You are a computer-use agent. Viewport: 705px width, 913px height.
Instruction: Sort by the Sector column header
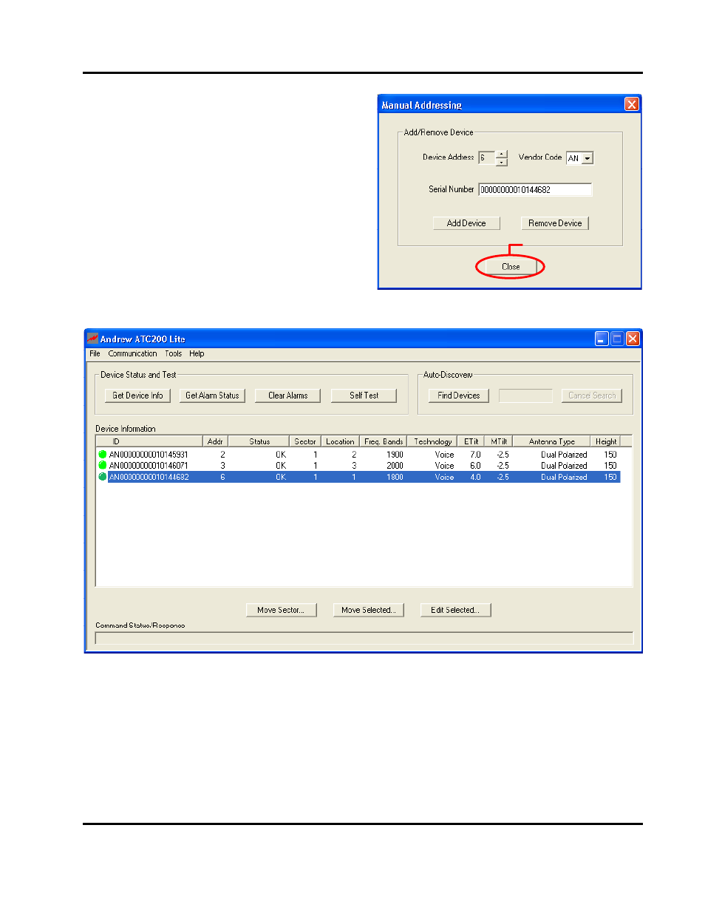click(305, 441)
